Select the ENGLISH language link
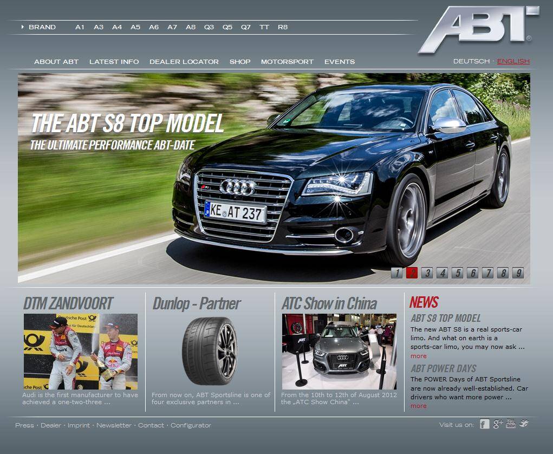The height and width of the screenshot is (454, 553). [513, 61]
